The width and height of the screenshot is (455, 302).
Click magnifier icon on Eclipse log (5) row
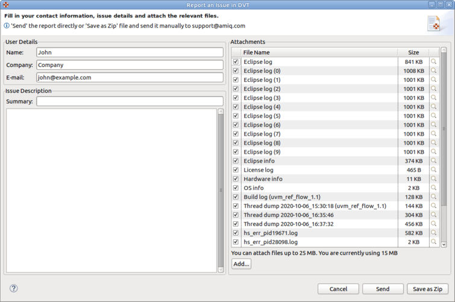pyautogui.click(x=433, y=116)
